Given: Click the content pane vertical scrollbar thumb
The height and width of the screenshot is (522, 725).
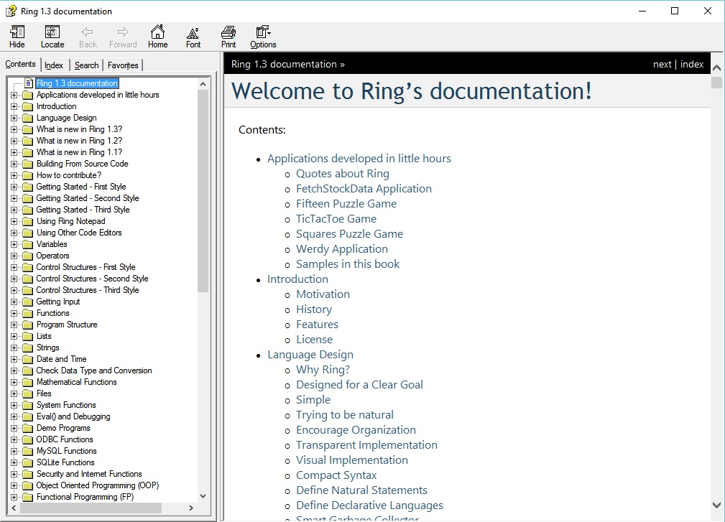Looking at the screenshot, I should (716, 83).
